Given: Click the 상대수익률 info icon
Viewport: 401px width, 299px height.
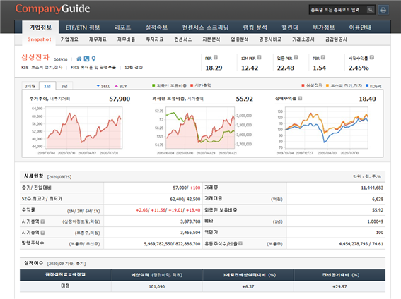Looking at the screenshot, I should [301, 98].
